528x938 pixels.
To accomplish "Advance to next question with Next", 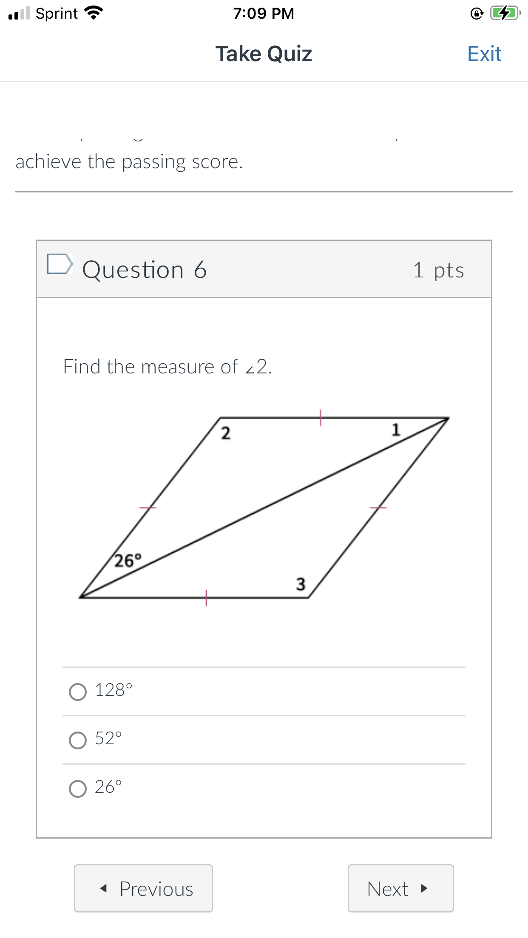I will (400, 889).
